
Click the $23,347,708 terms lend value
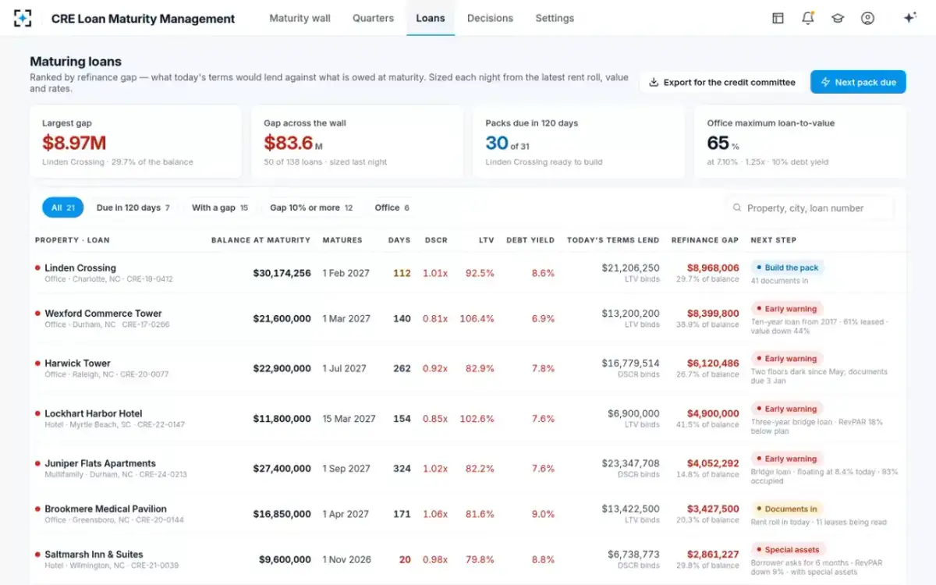coord(630,463)
